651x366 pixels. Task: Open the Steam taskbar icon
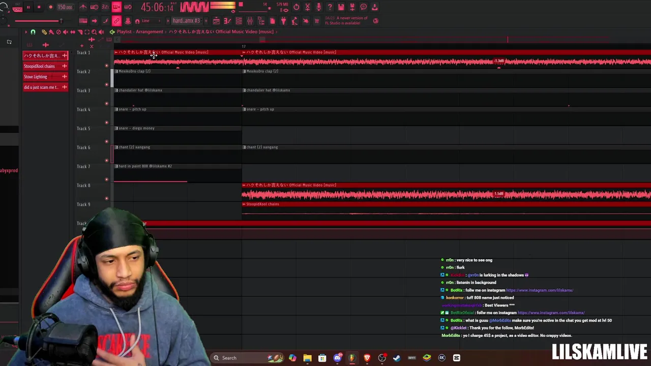[x=397, y=358]
